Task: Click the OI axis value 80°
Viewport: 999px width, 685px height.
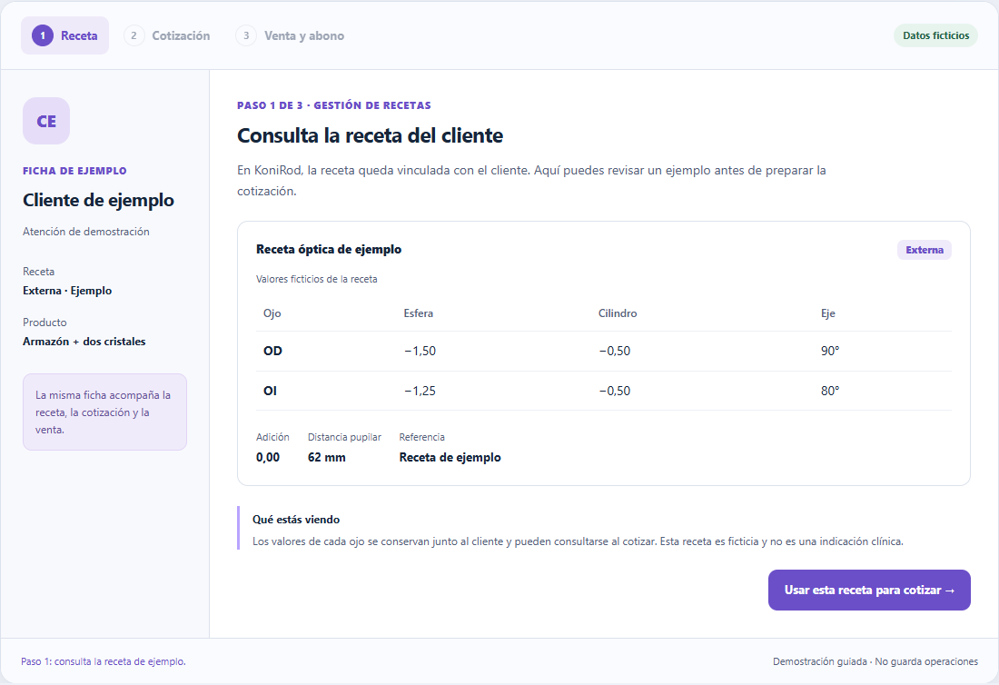Action: [830, 391]
